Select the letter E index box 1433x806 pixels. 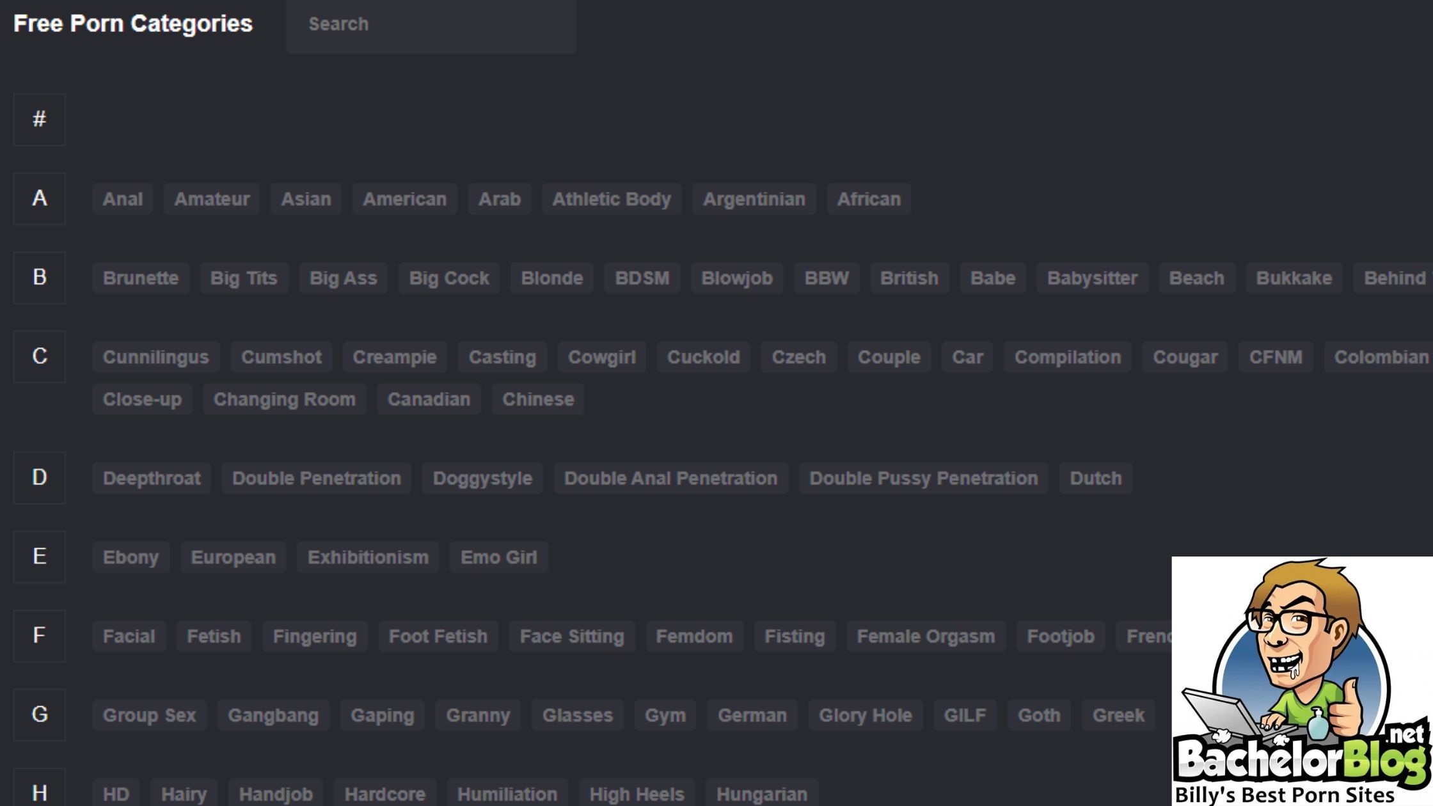pyautogui.click(x=40, y=557)
